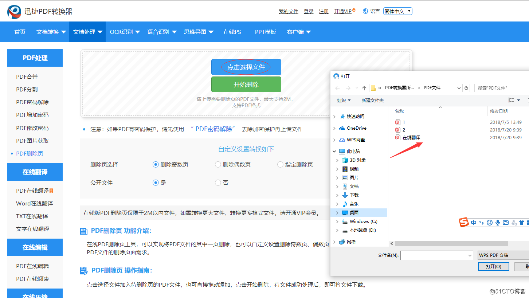Screen dimensions: 529x298
Task: Click the view mode icon in the 打开 dialog
Action: [x=511, y=100]
